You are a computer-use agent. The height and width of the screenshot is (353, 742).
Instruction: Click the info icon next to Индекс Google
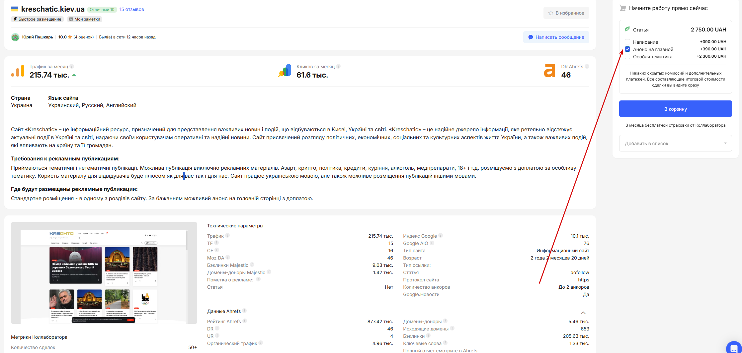pos(441,236)
